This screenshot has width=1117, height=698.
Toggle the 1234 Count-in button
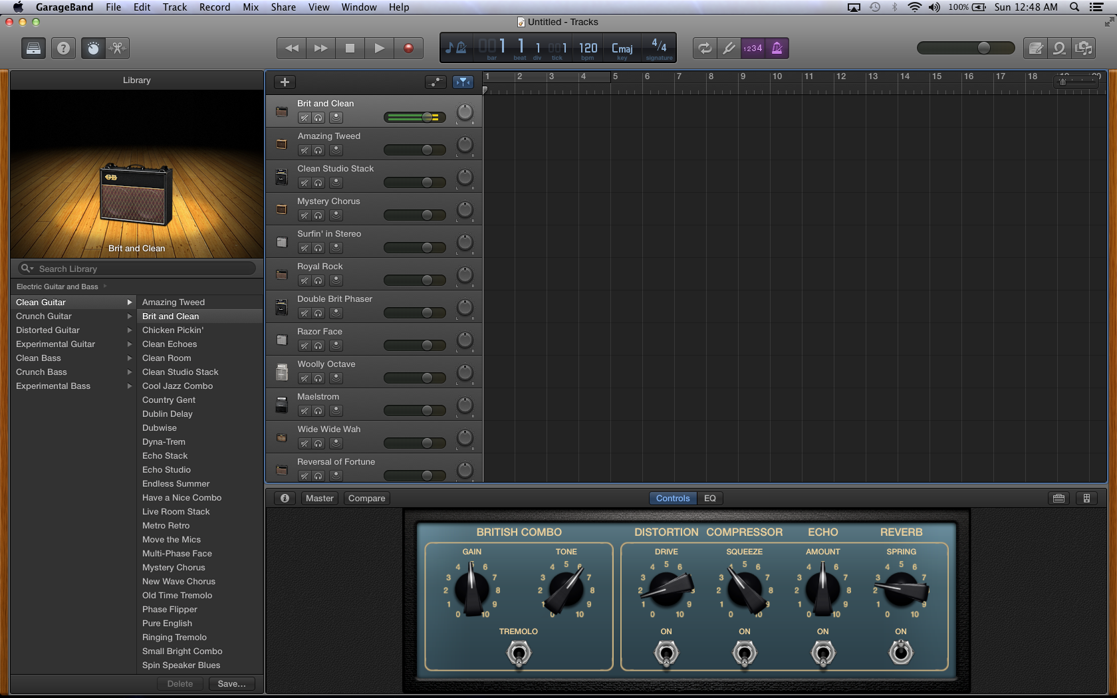point(753,48)
